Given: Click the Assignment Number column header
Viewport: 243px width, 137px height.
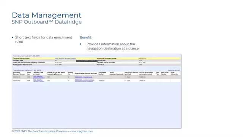Looking at the screenshot, I should click(103, 73).
